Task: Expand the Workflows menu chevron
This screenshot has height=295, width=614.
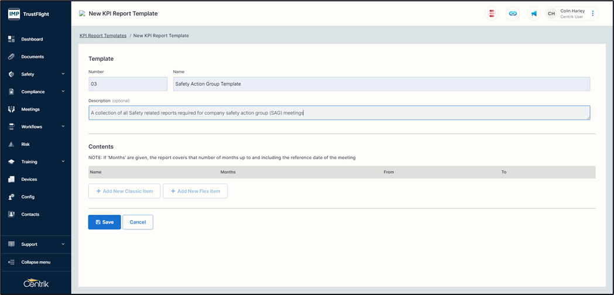Action: (x=63, y=126)
